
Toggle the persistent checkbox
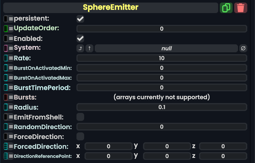(x=80, y=19)
